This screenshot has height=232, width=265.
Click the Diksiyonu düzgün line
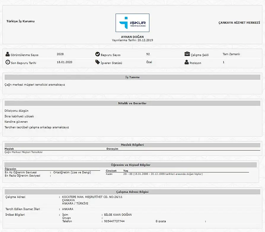[x=16, y=111]
